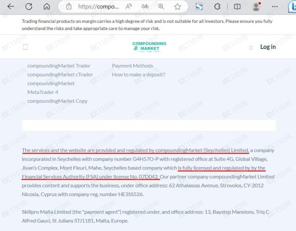Screen dimensions: 296x231
Task: Click the text 'license No. 07D042'
Action: 136,177
